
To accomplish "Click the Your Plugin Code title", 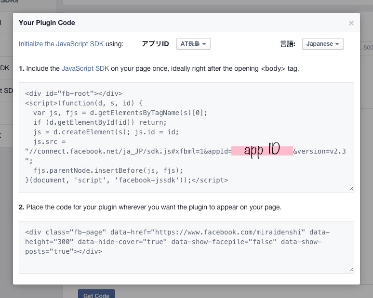I will pyautogui.click(x=47, y=23).
